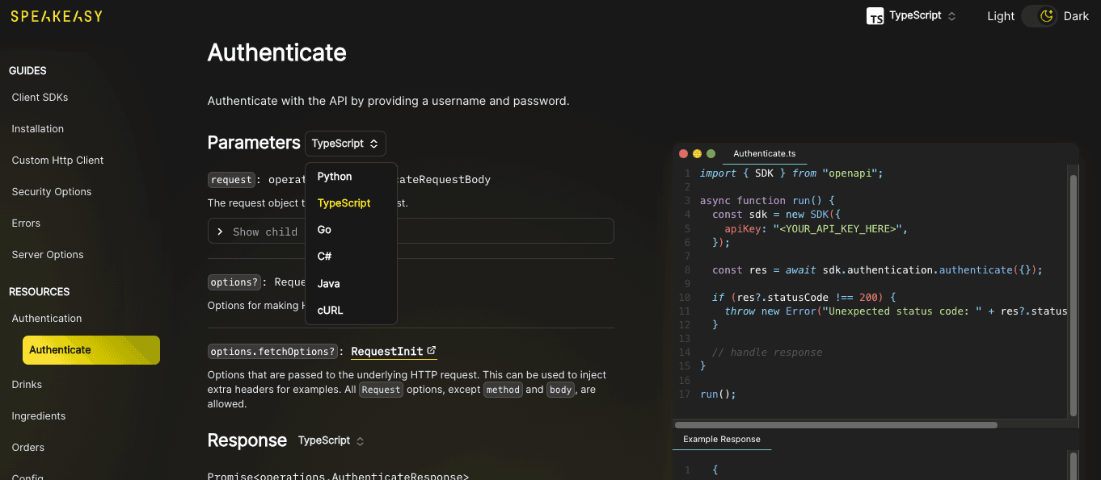Click the options.fetchOptions? parameter badge
This screenshot has width=1101, height=480.
click(x=272, y=352)
